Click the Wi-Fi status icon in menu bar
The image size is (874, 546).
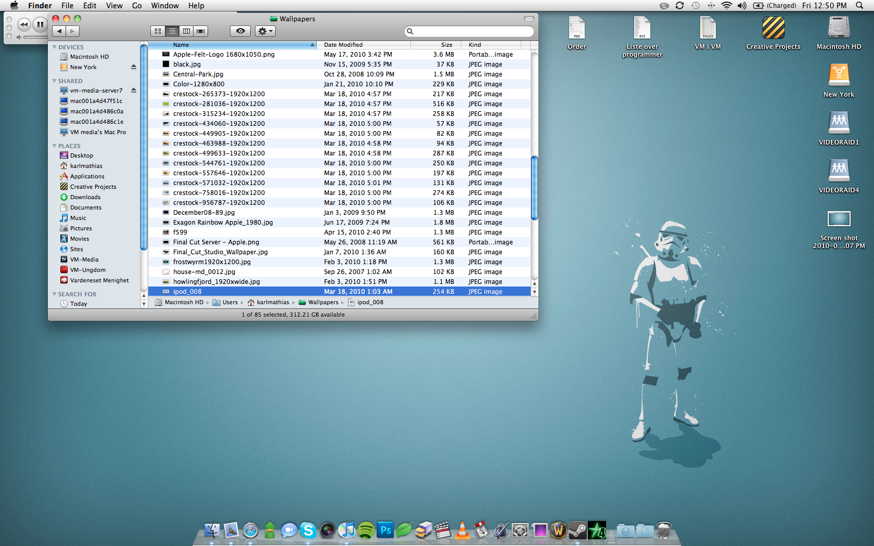tap(726, 5)
